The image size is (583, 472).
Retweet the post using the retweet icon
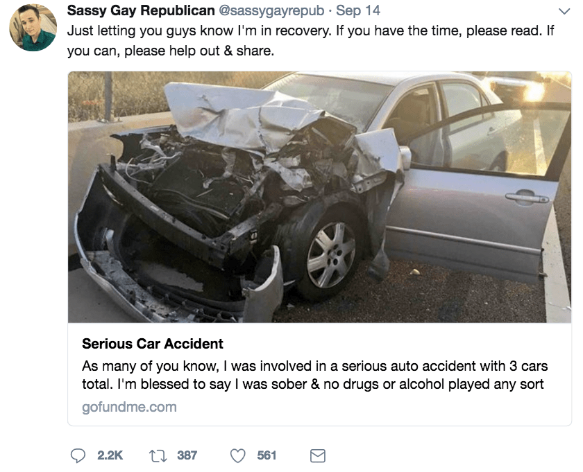(x=158, y=456)
